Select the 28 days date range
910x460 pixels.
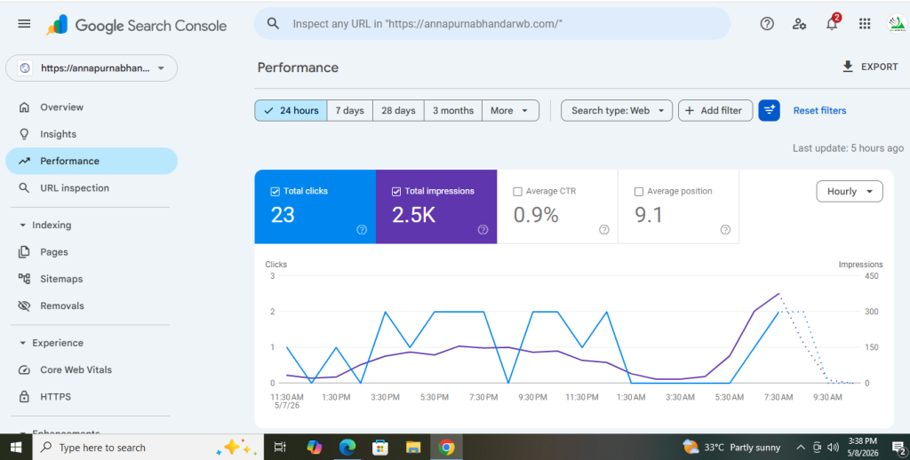point(399,110)
